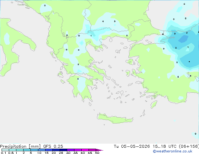This screenshot has width=199, height=154.
Task: Click the over-50 arrow tip of the legend
Action: click(99, 150)
